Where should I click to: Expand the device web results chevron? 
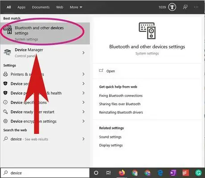click(x=83, y=139)
